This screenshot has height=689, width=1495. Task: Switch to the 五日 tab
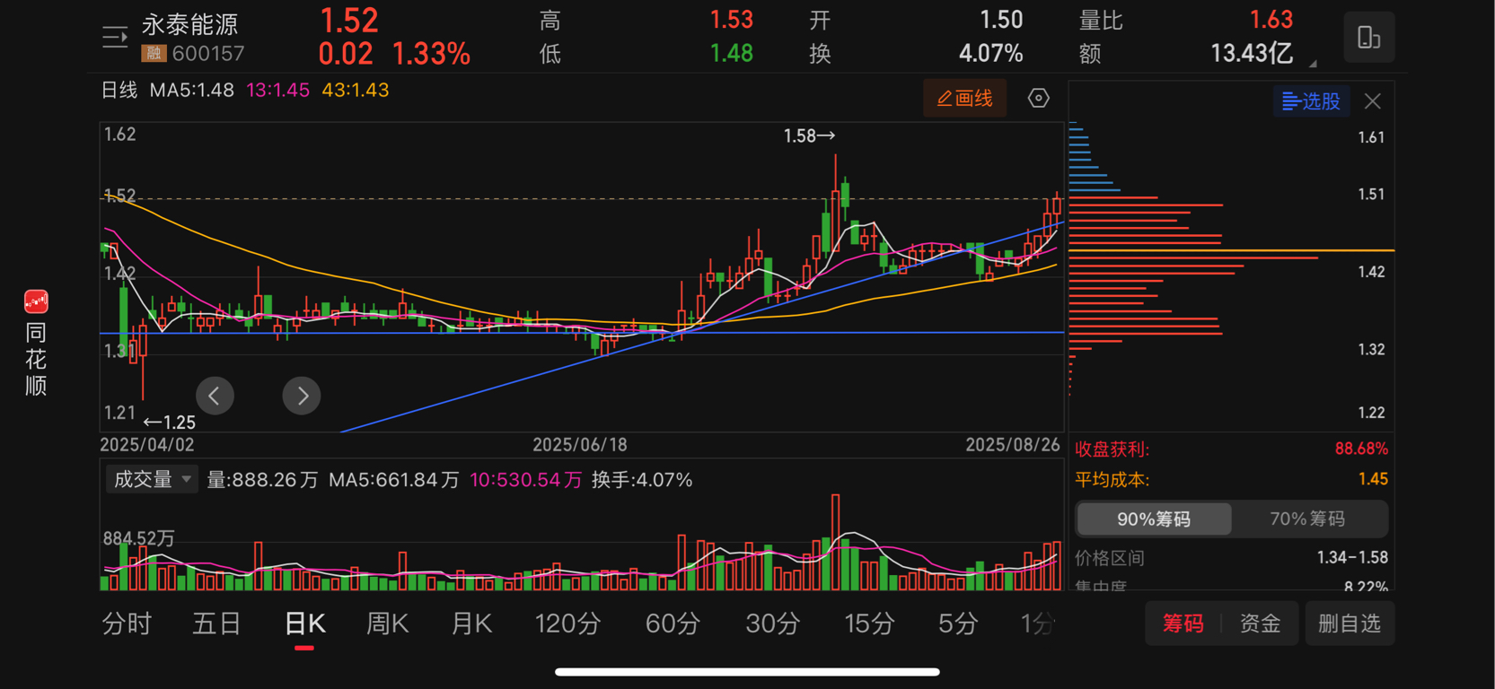(216, 624)
